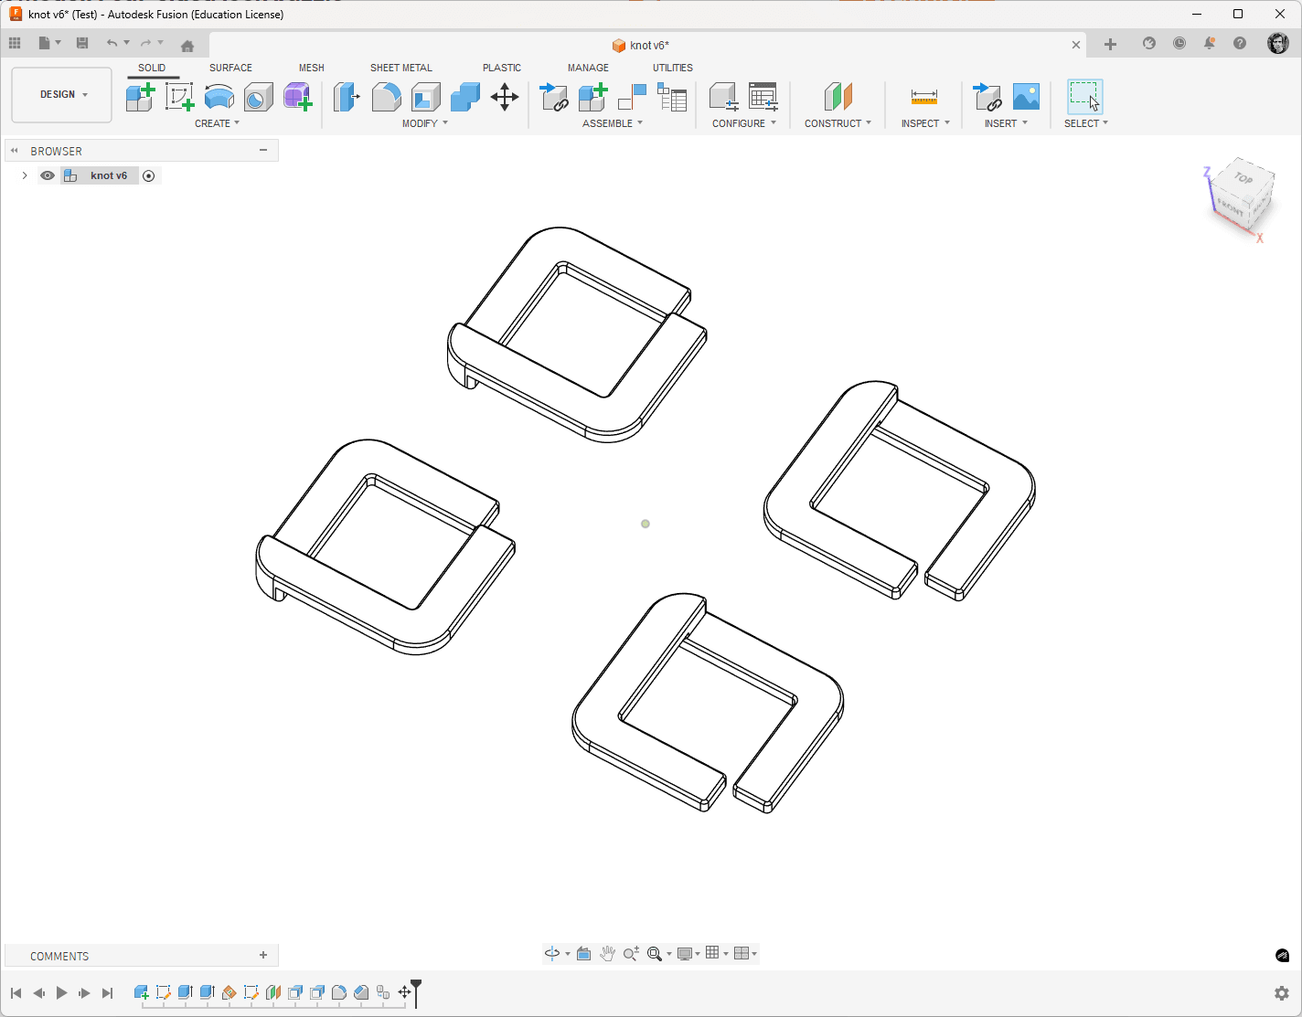This screenshot has width=1302, height=1017.
Task: Click the purple Create Form icon
Action: (x=298, y=97)
